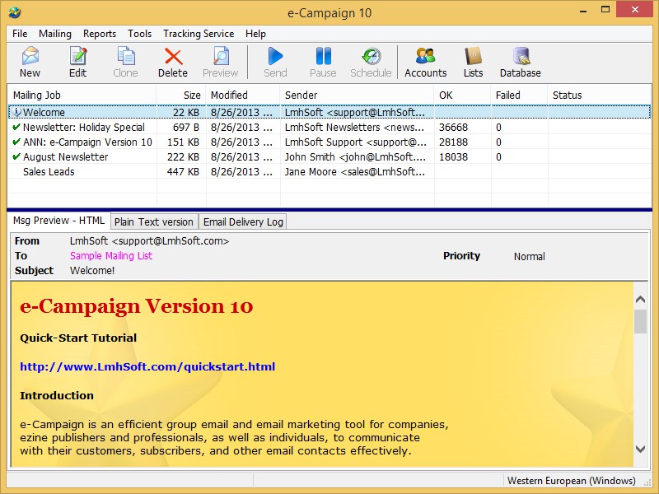Click the Preview toolbar icon

tap(220, 62)
